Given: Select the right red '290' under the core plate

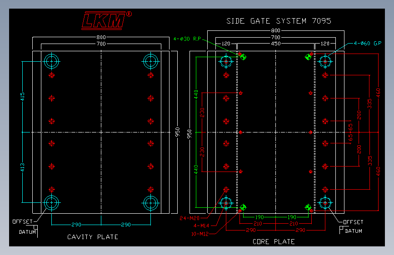Looking at the screenshot, I should point(300,230).
